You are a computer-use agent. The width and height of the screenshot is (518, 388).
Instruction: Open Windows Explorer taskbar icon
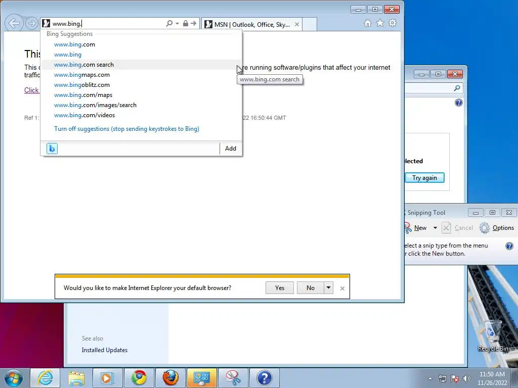[x=76, y=378]
